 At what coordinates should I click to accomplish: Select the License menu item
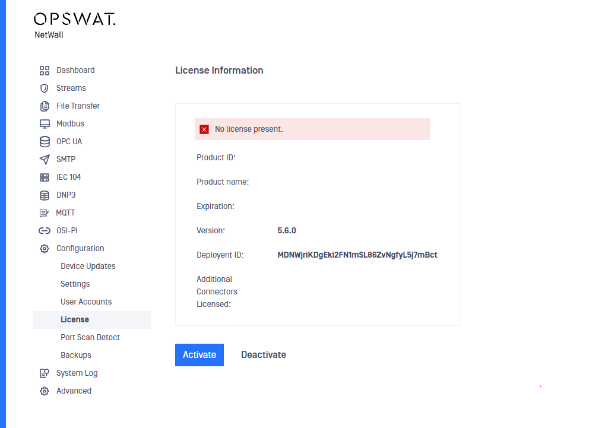92,320
